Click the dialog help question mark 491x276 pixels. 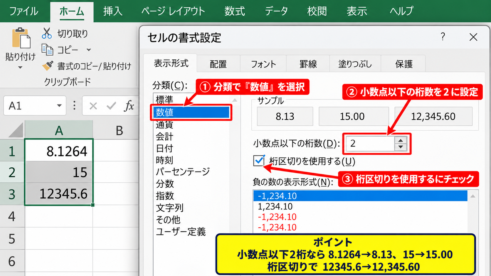443,37
